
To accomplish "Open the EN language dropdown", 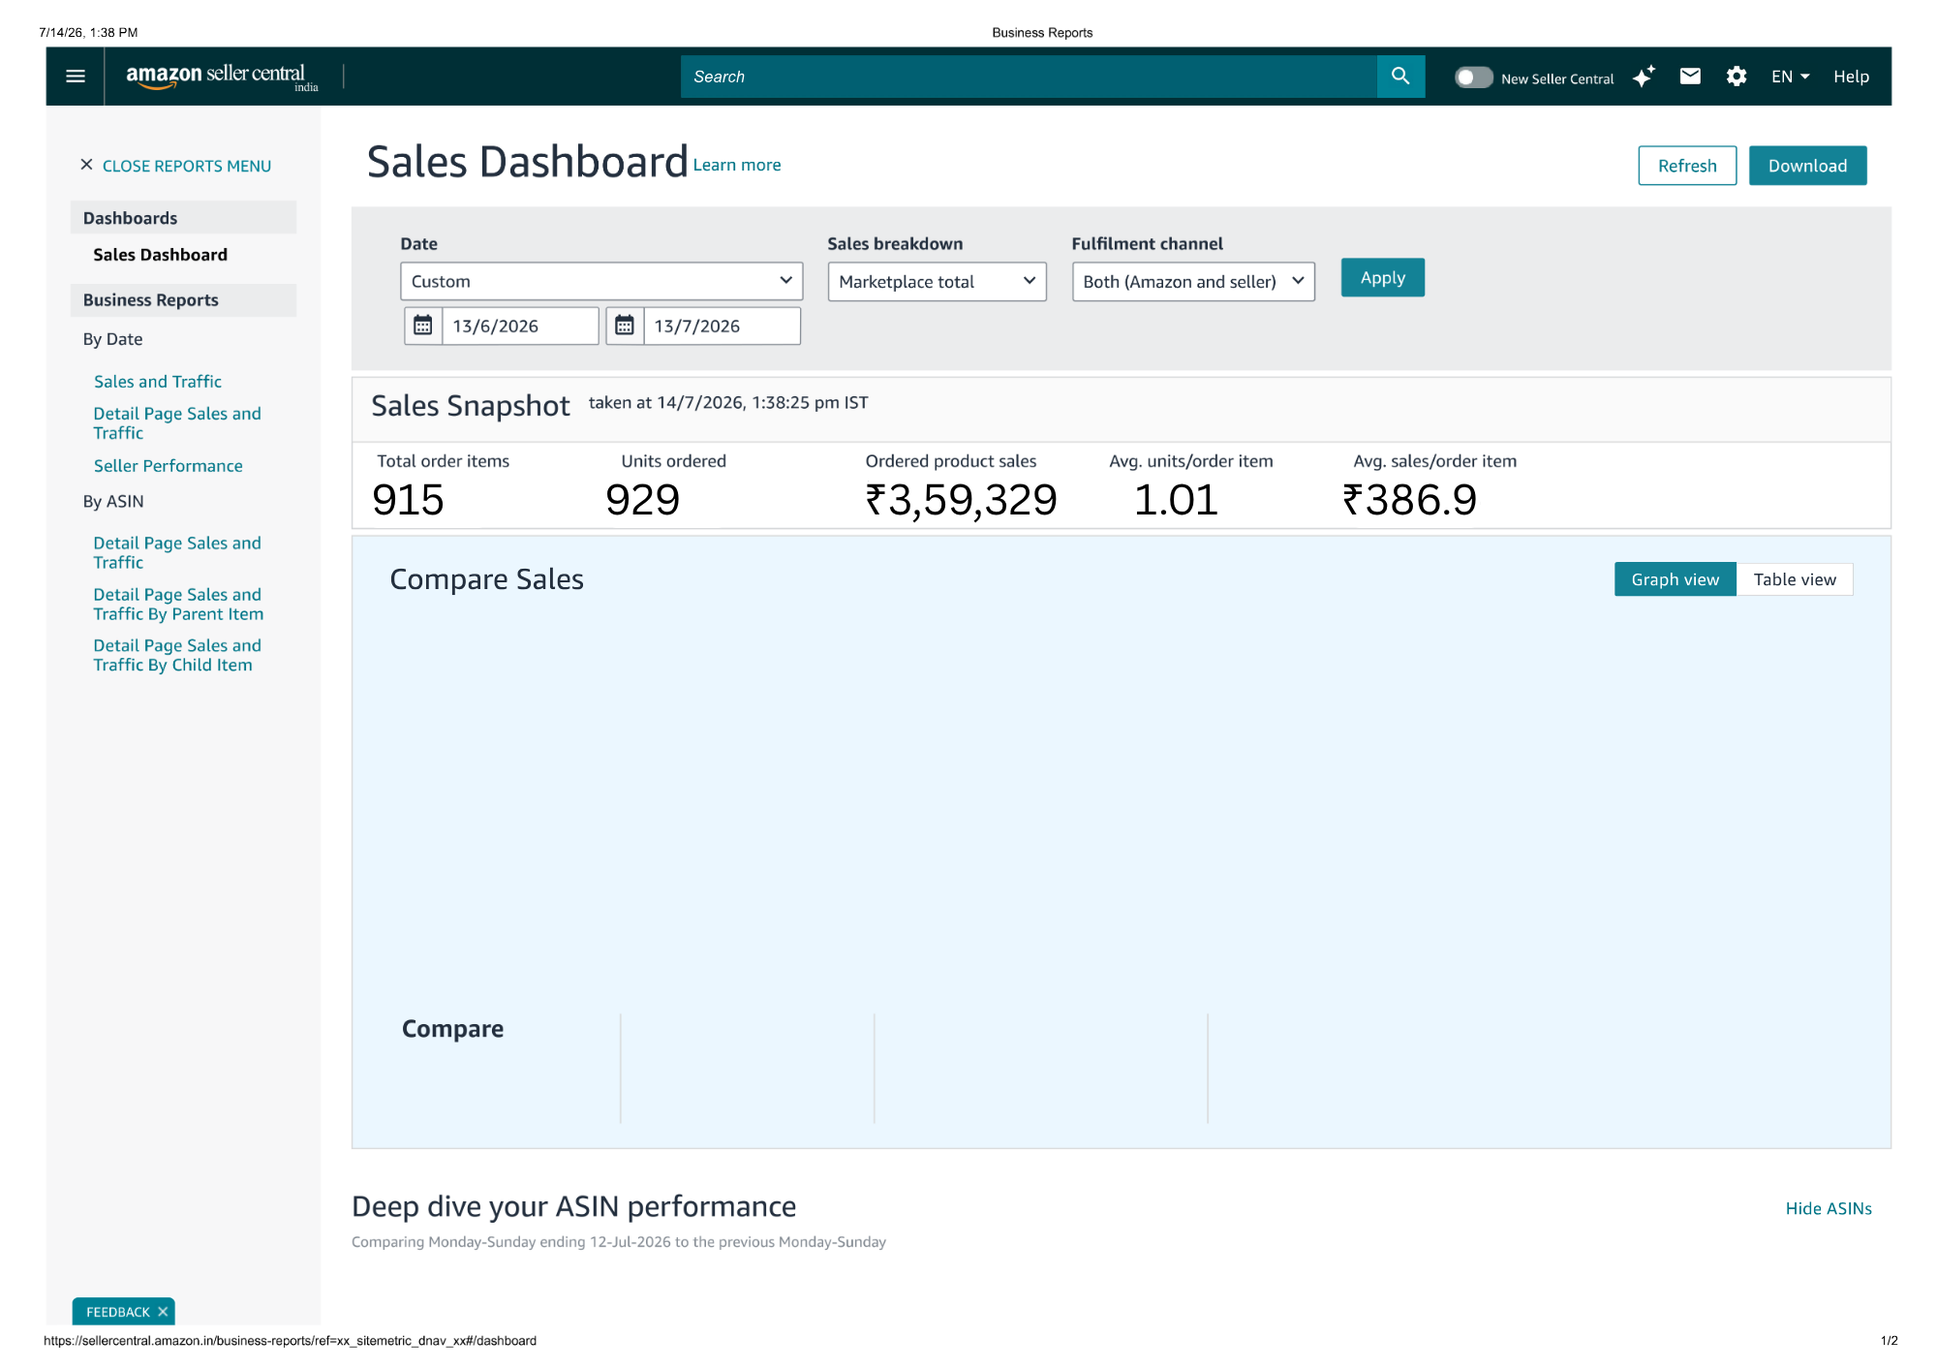I will pos(1790,77).
